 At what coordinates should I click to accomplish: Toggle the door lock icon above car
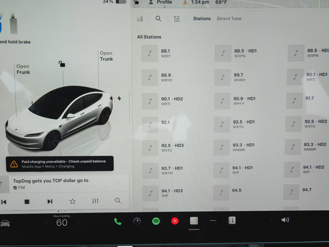pyautogui.click(x=62, y=64)
